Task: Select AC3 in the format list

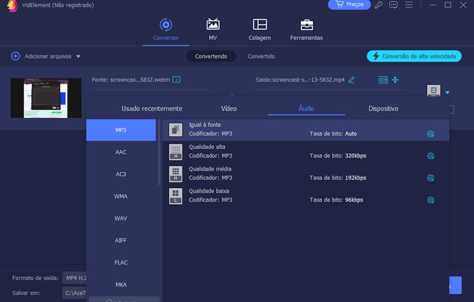Action: click(121, 174)
